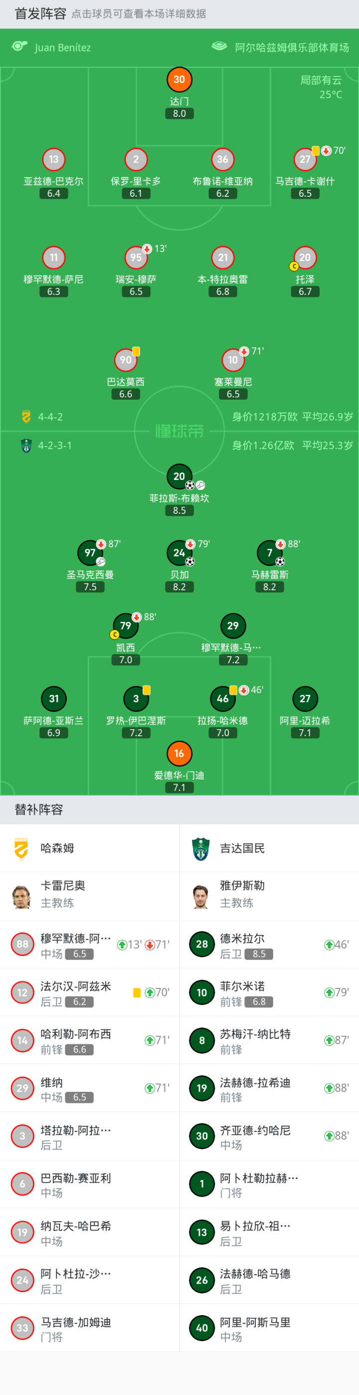Tap number 7 马赫雷斯 player badge
This screenshot has height=1395, width=359.
[269, 552]
